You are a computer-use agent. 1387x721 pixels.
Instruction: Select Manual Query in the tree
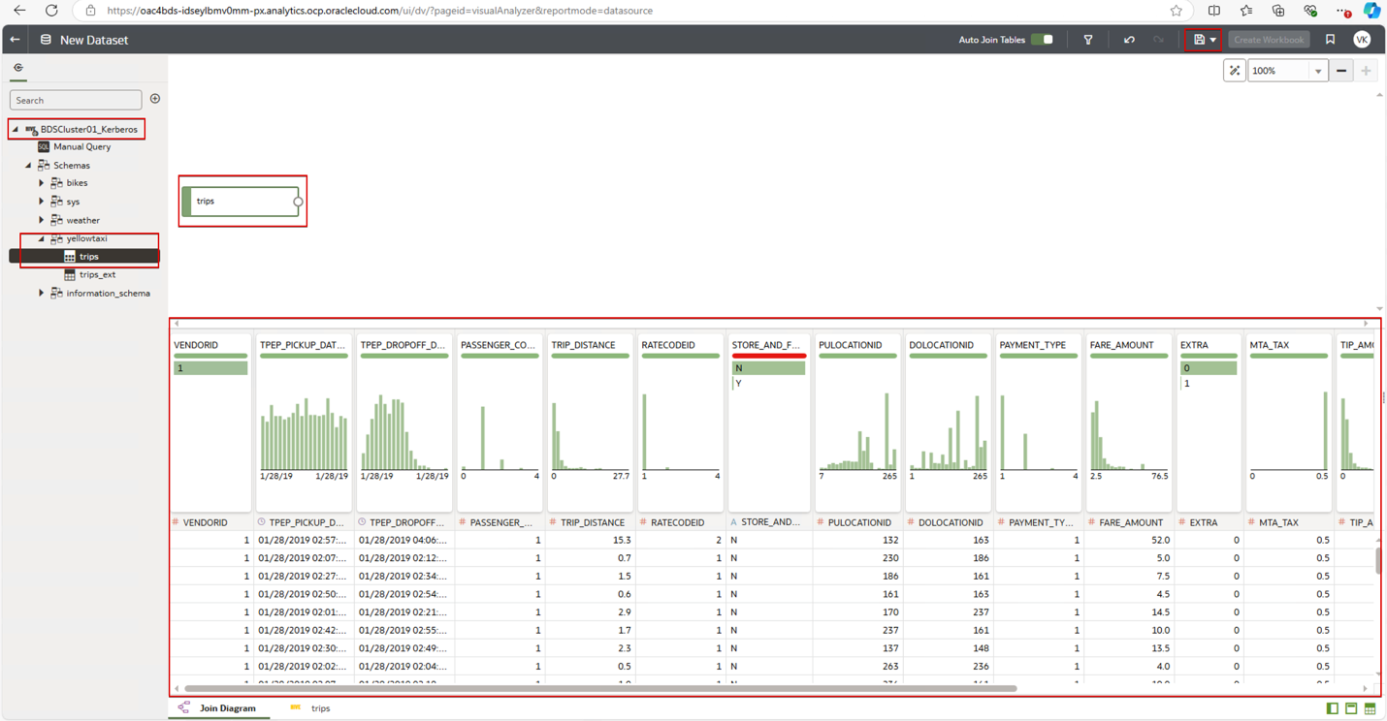(x=81, y=147)
